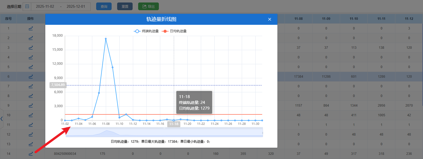
Task: Click the calendar icon beside date range
Action: pyautogui.click(x=27, y=7)
